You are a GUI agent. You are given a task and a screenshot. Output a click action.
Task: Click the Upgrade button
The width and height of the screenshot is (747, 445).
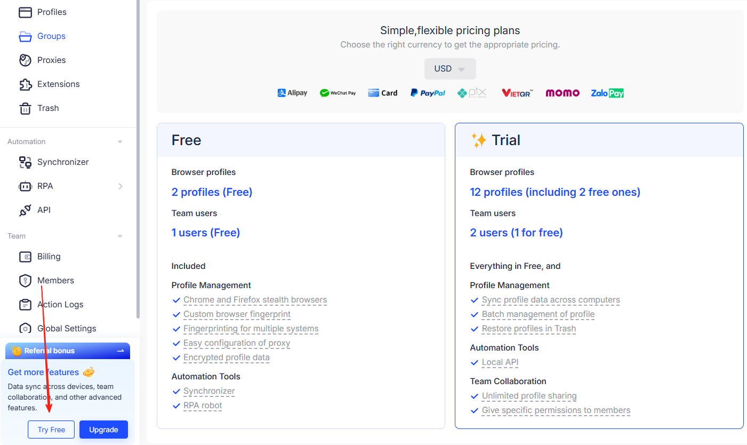103,430
